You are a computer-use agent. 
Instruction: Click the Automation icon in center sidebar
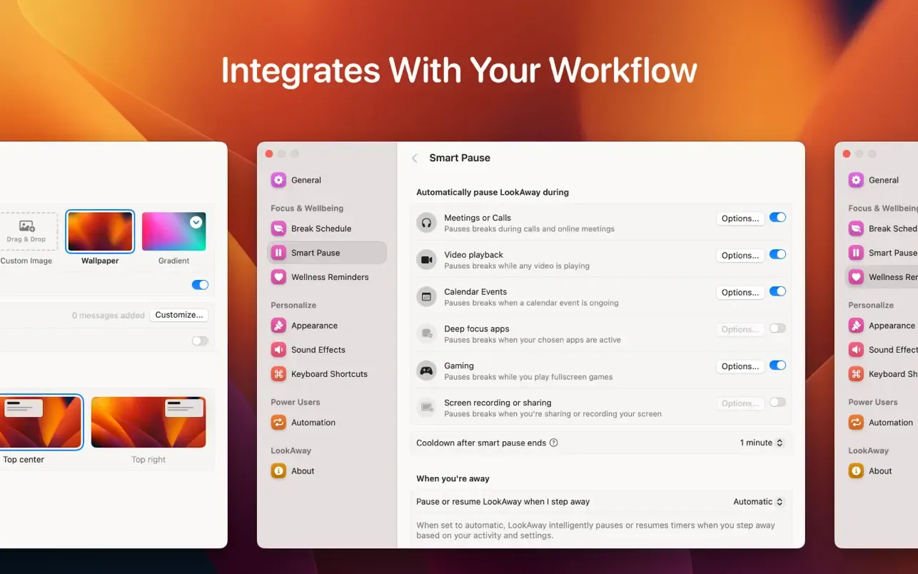pos(278,423)
